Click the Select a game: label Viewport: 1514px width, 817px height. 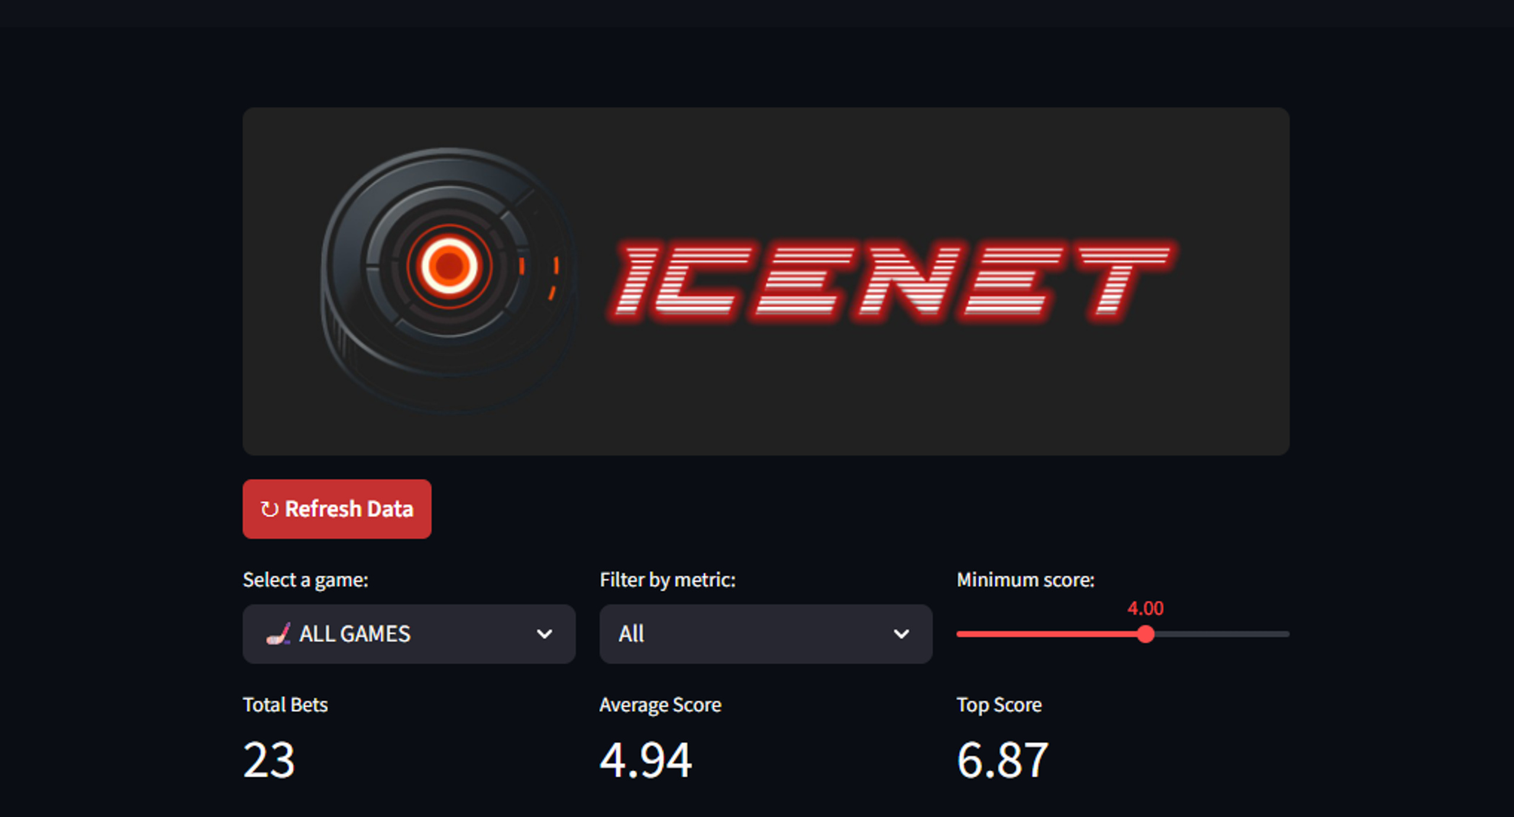(x=306, y=580)
